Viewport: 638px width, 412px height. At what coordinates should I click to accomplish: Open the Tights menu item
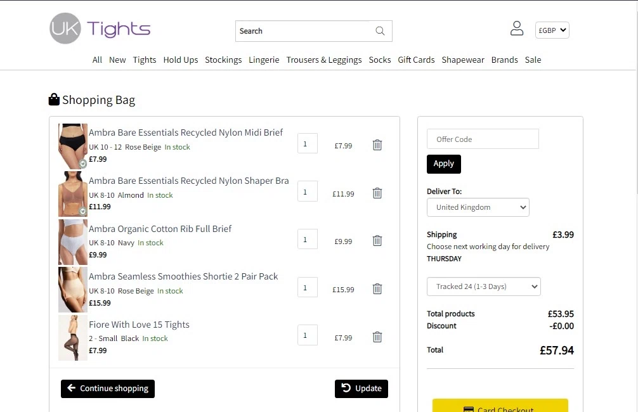(145, 60)
